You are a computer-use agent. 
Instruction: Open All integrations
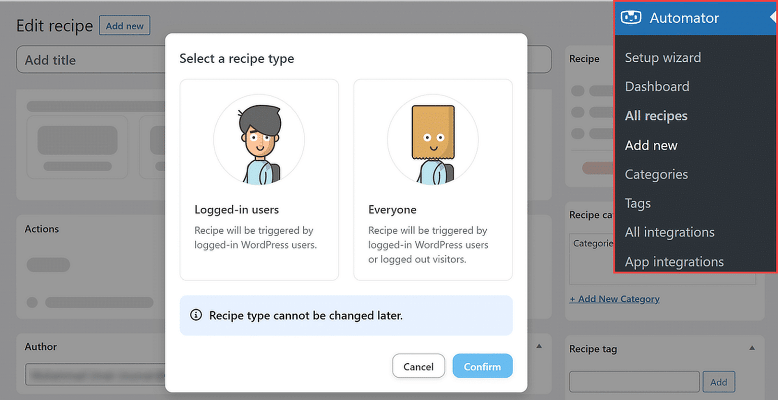click(x=670, y=232)
